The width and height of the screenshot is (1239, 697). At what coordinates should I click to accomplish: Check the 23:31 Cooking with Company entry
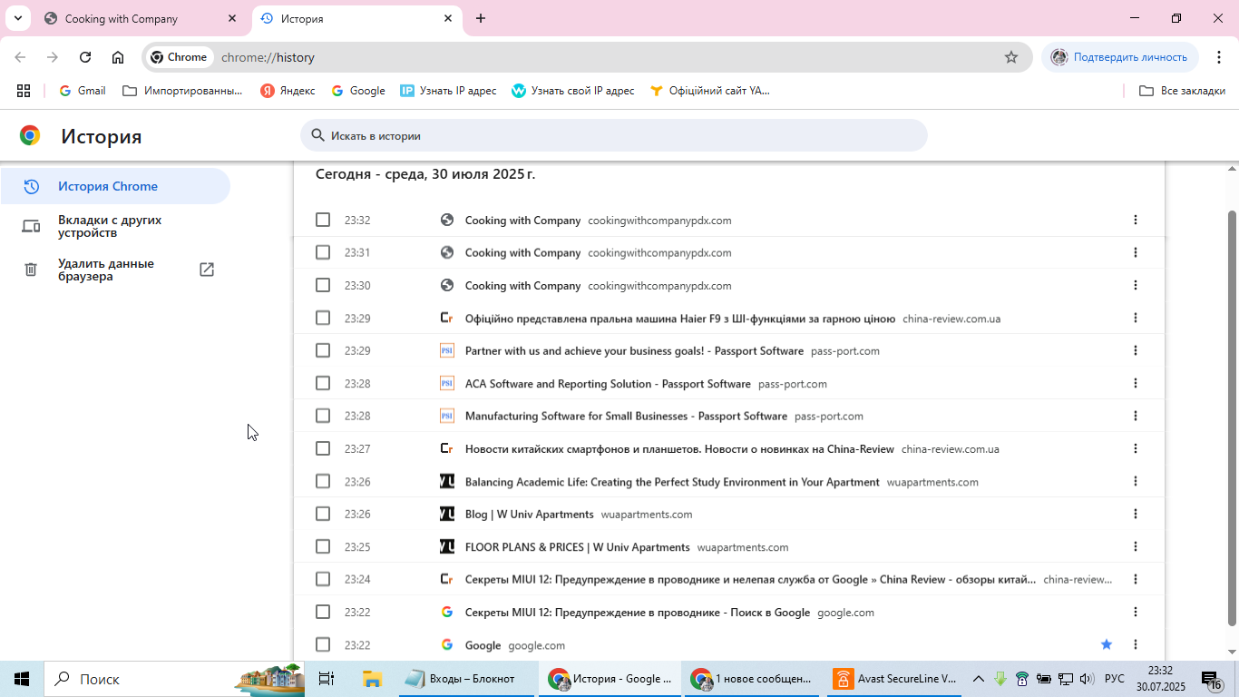click(323, 252)
